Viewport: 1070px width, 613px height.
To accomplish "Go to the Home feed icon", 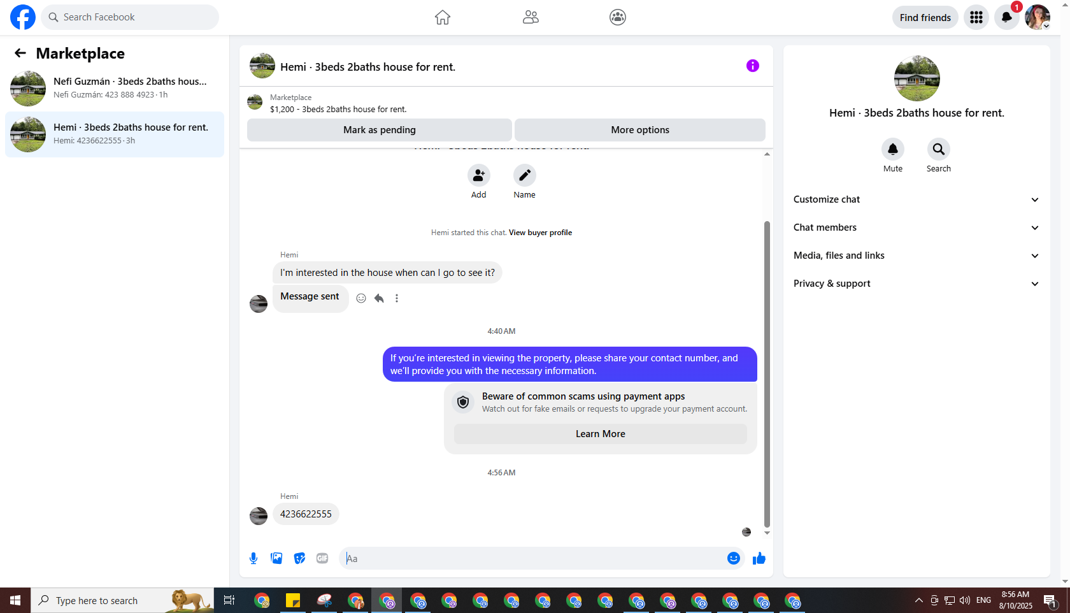I will [443, 17].
